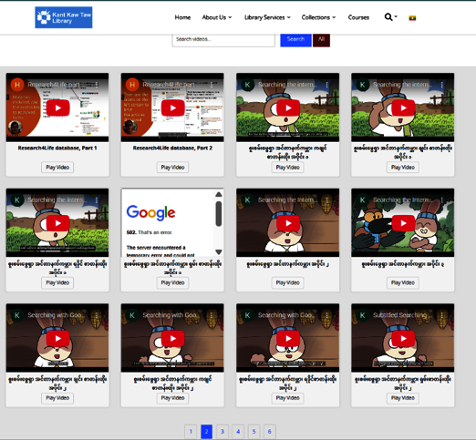Jump to pagination page 4
The height and width of the screenshot is (440, 476).
(x=238, y=431)
